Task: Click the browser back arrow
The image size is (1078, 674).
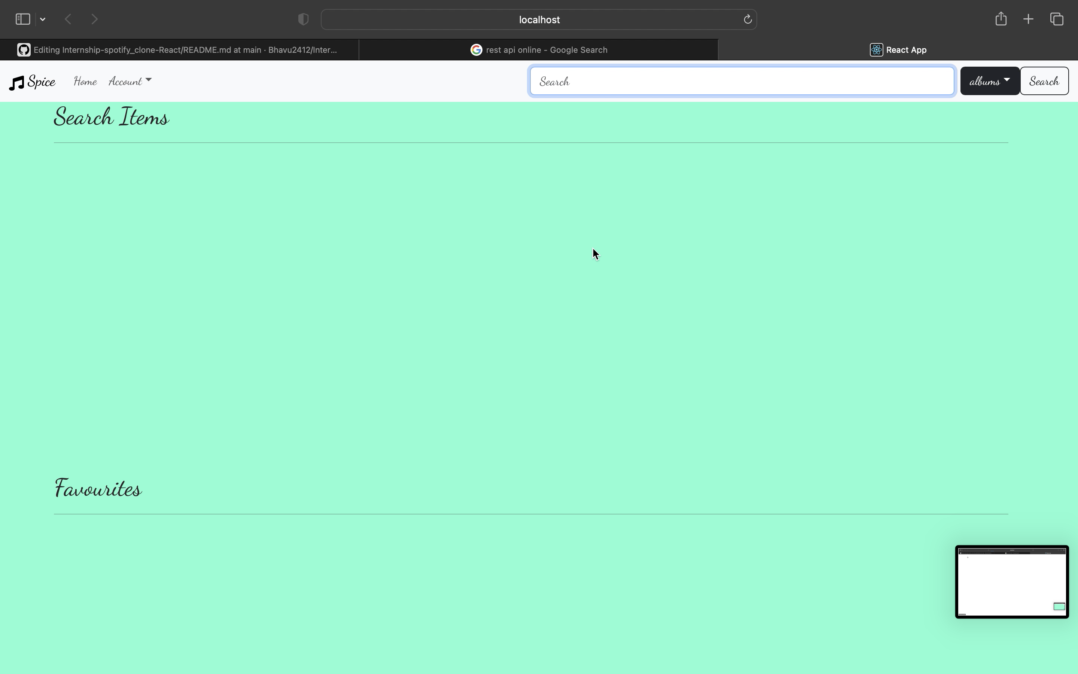Action: click(x=68, y=19)
